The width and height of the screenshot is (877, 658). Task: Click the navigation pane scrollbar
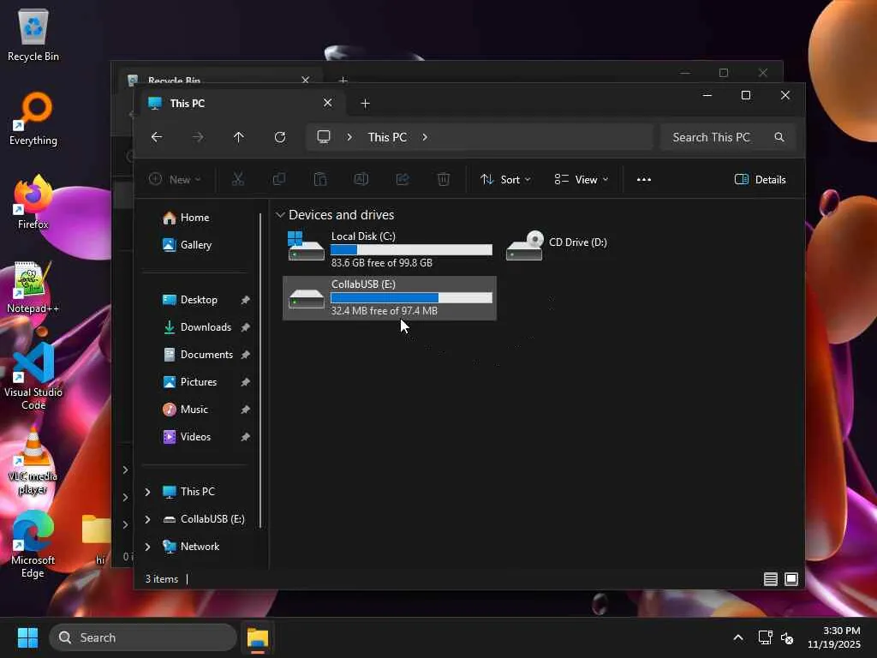[260, 371]
